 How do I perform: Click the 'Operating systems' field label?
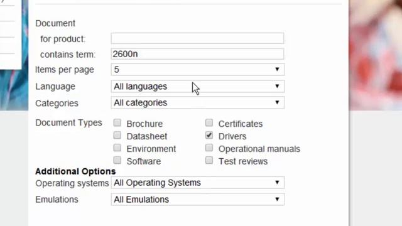pos(72,183)
